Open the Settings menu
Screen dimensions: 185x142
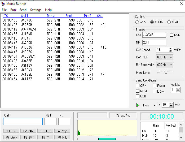click(36, 10)
